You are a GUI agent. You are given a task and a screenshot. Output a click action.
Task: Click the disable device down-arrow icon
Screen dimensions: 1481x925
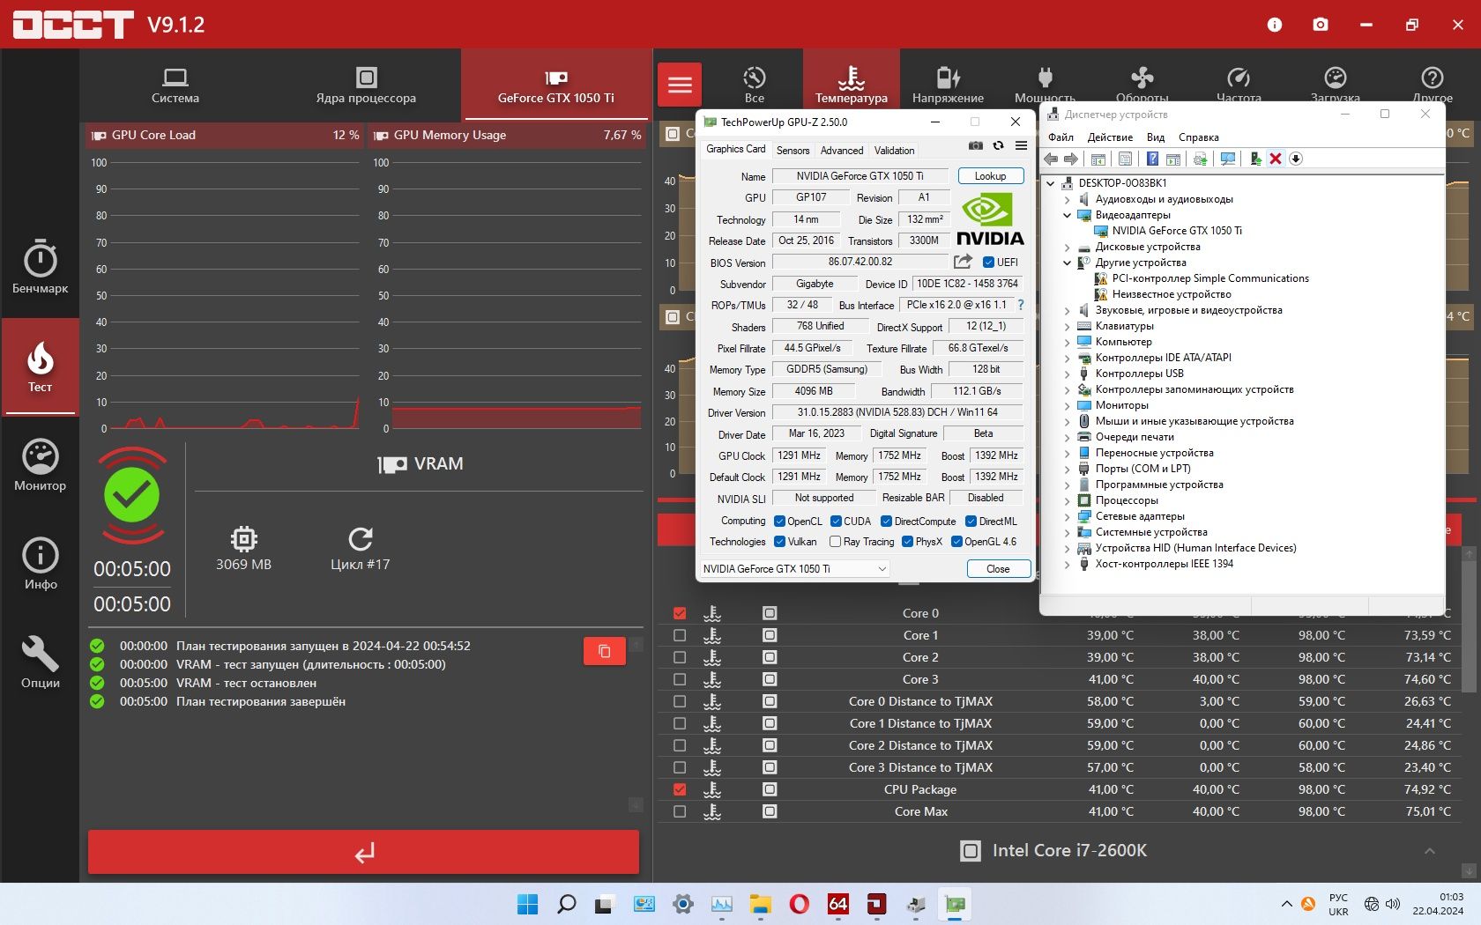click(x=1296, y=159)
